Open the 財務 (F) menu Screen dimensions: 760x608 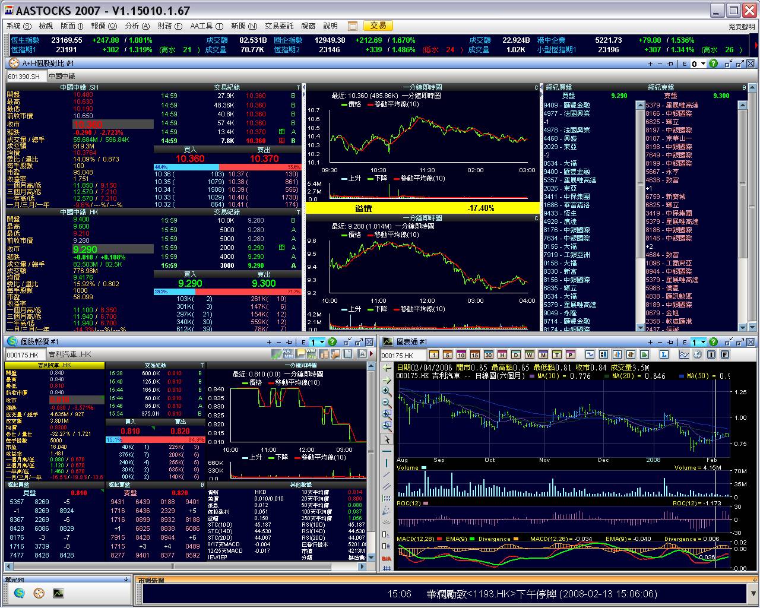pos(170,26)
